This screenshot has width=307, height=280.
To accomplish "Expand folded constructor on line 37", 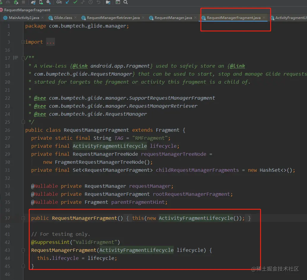I will click(x=23, y=218).
